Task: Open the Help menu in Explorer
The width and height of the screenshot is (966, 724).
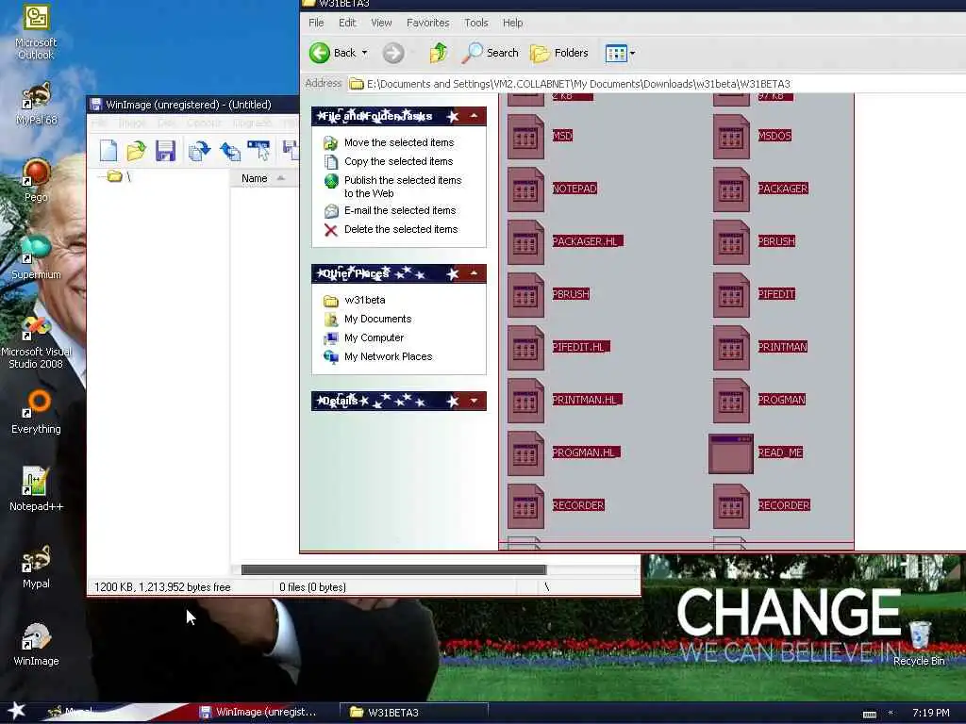Action: tap(512, 23)
